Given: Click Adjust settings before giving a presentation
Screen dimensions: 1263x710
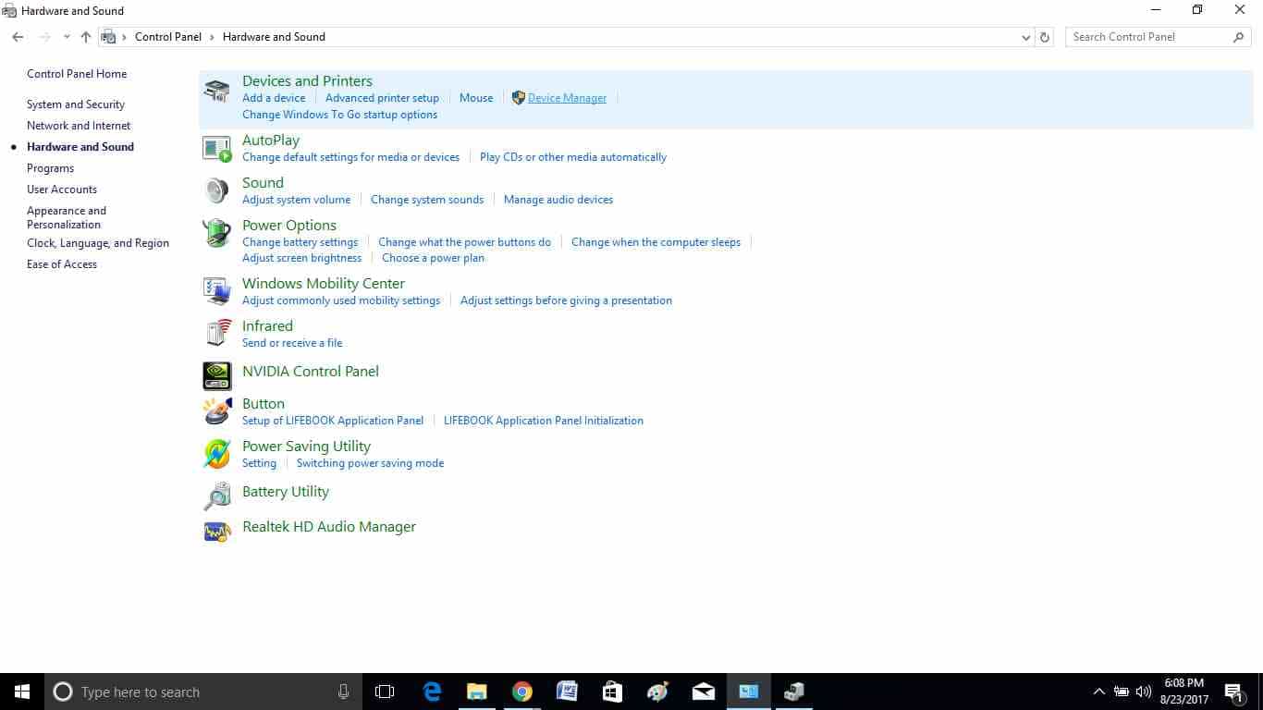Looking at the screenshot, I should click(x=566, y=300).
